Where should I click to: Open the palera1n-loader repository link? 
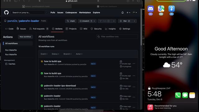click(29, 21)
